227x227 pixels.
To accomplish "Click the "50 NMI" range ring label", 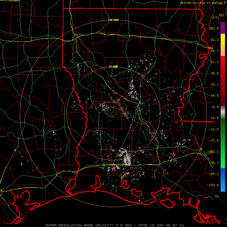I will coord(113,67).
